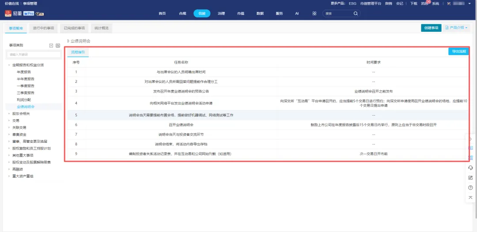Select 年度报告 in the category tree

[24, 72]
